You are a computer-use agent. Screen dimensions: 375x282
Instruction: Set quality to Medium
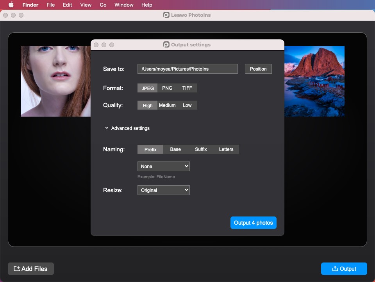pyautogui.click(x=167, y=105)
